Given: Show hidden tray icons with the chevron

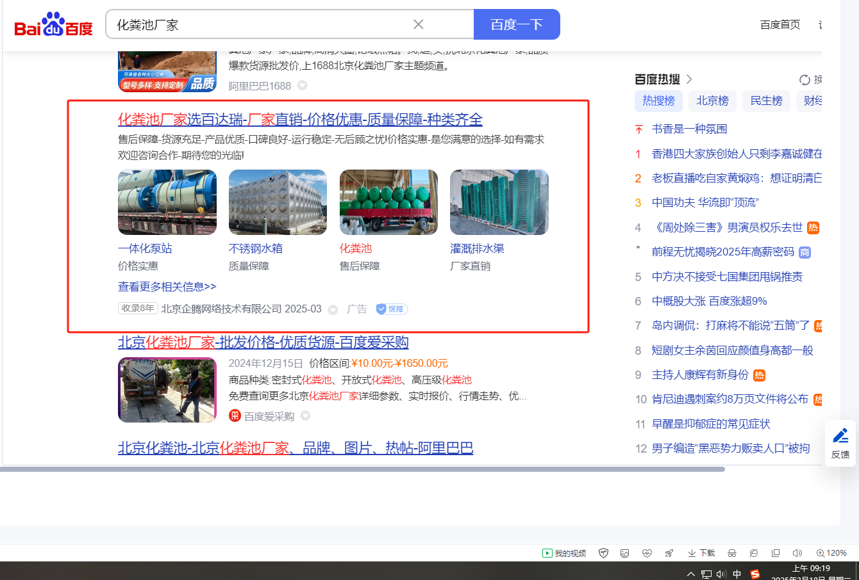Looking at the screenshot, I should (x=690, y=574).
